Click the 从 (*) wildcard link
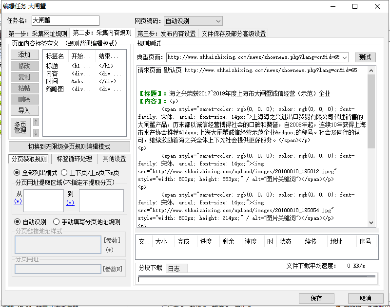Image resolution: width=390 pixels, height=307 pixels. point(18,201)
